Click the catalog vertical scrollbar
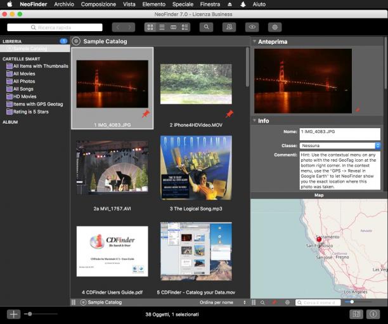Image resolution: width=388 pixels, height=324 pixels. coord(247,67)
